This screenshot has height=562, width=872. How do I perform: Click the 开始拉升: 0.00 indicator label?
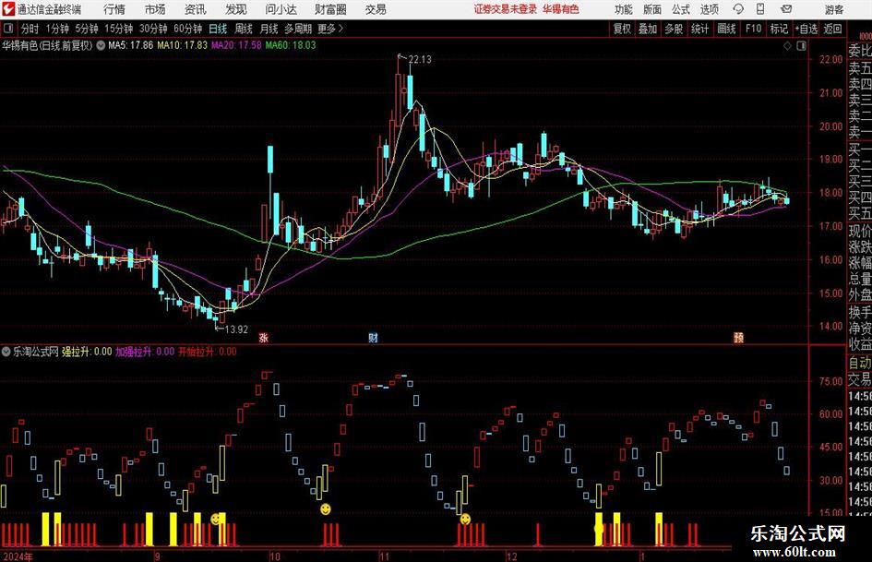pos(208,352)
